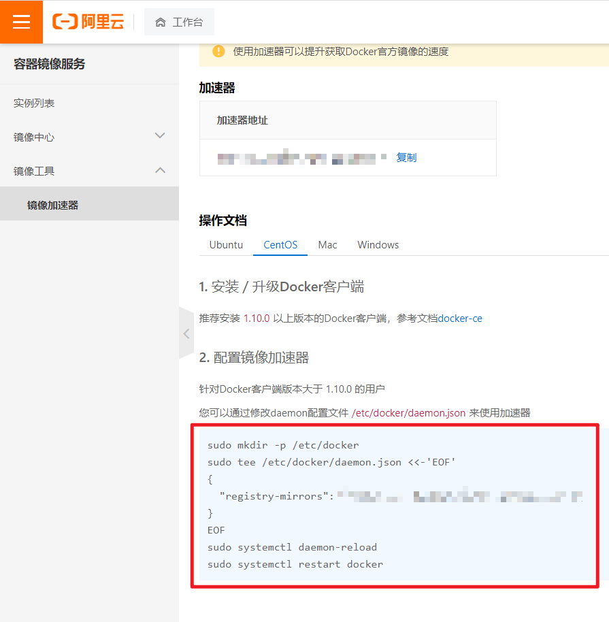Open the docker-ce documentation link
The height and width of the screenshot is (622, 609).
(x=460, y=318)
